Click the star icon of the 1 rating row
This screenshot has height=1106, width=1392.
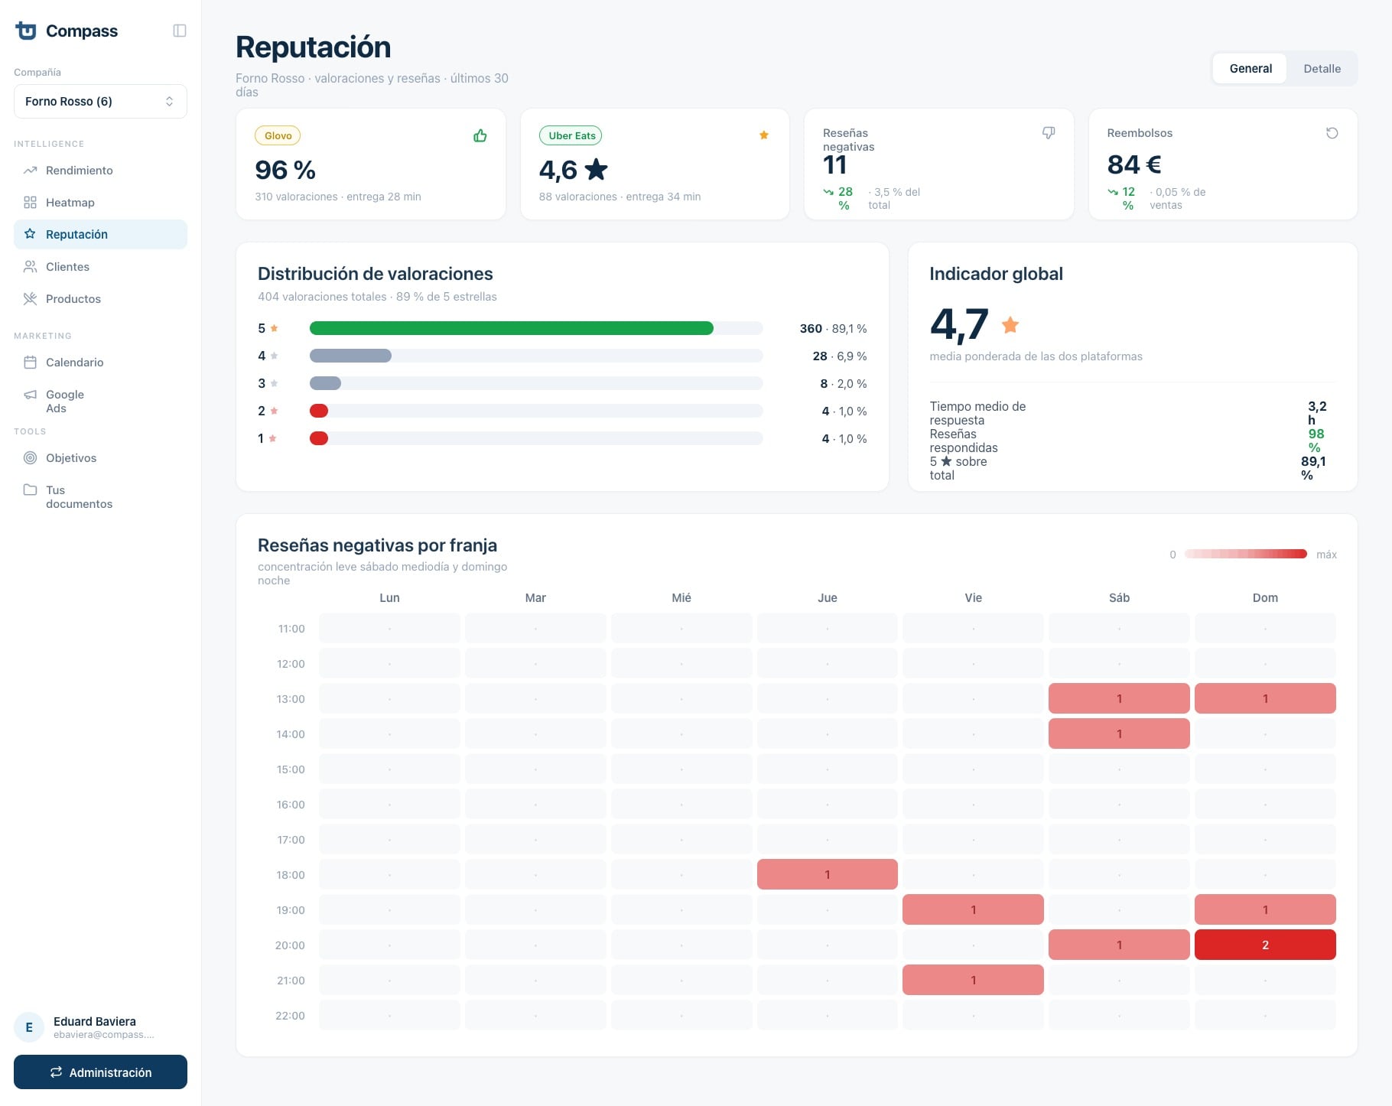pyautogui.click(x=273, y=438)
